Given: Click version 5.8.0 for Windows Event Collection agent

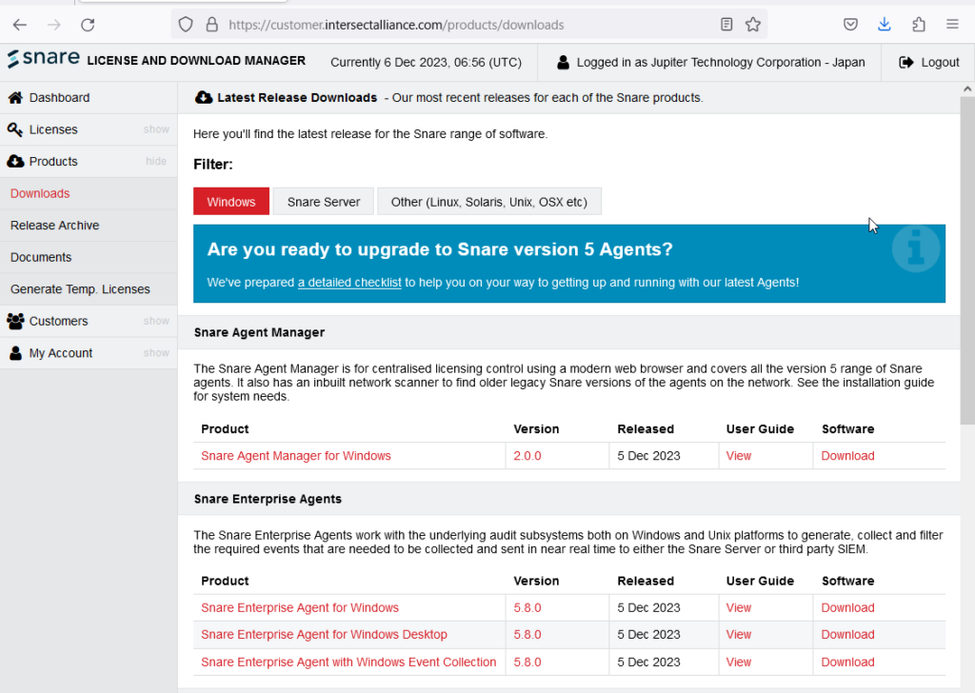Looking at the screenshot, I should click(527, 662).
